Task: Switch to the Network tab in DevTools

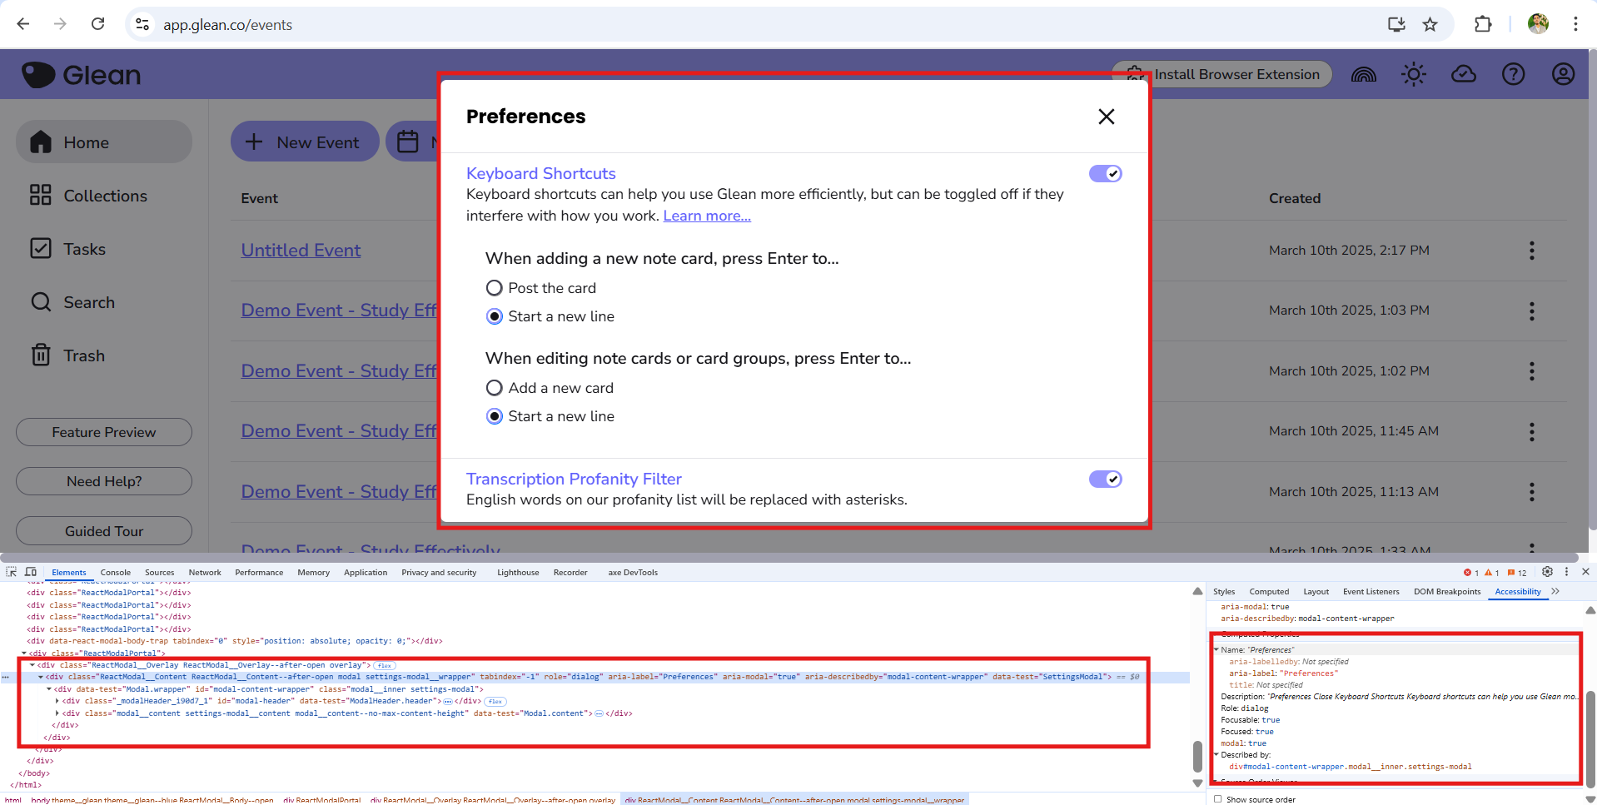Action: coord(204,573)
